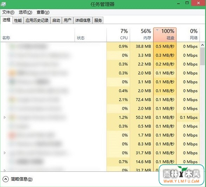Switch to the 性能 tab
Screen dimensions: 206x187
tap(18, 20)
